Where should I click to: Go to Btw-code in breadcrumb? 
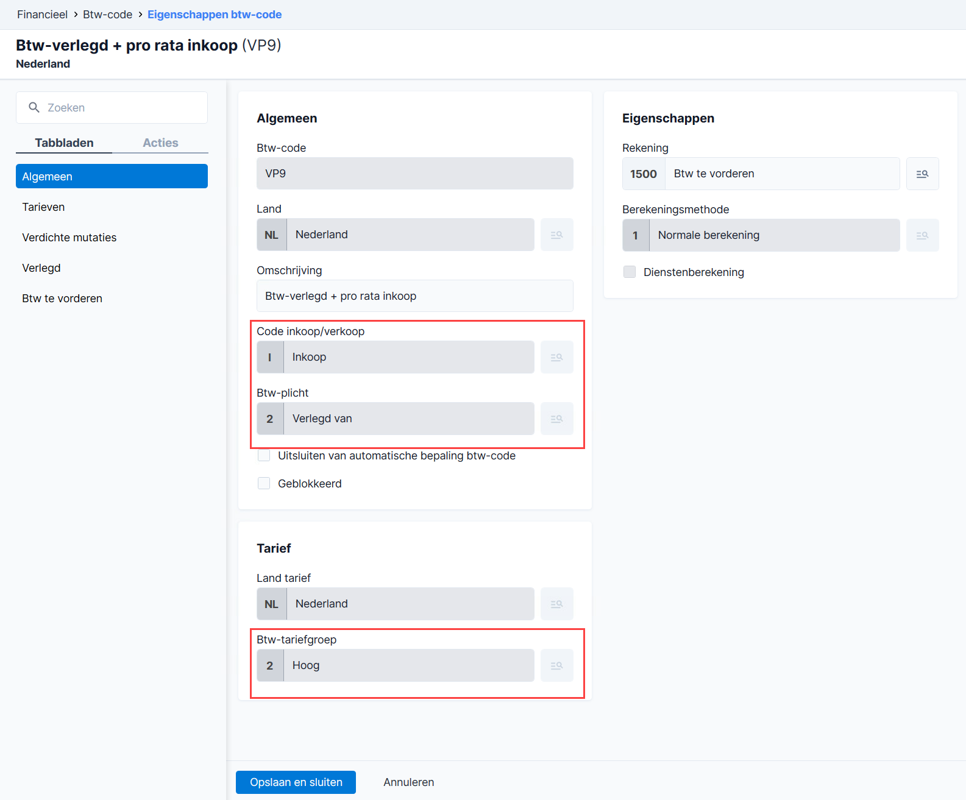[107, 15]
